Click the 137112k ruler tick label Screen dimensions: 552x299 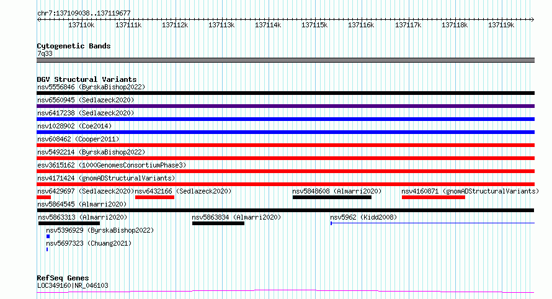coord(175,25)
